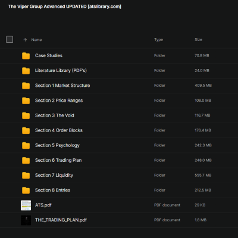Viewport: 238px width, 238px height.
Task: Open the Section 3 The Void folder icon
Action: point(26,115)
